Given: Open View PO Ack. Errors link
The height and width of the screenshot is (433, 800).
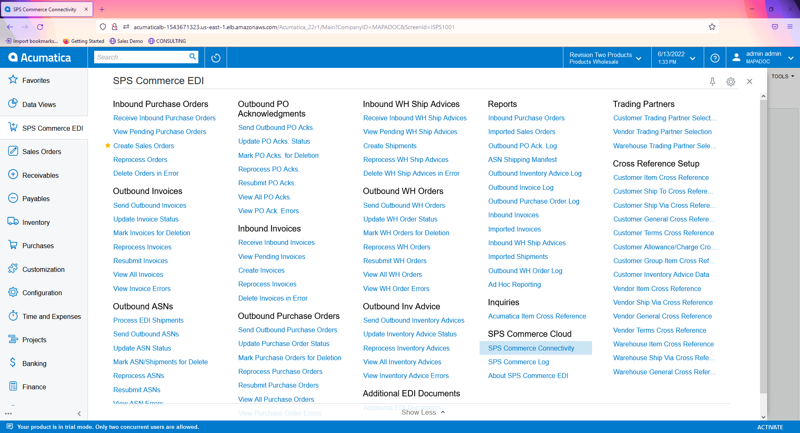Looking at the screenshot, I should click(x=268, y=211).
